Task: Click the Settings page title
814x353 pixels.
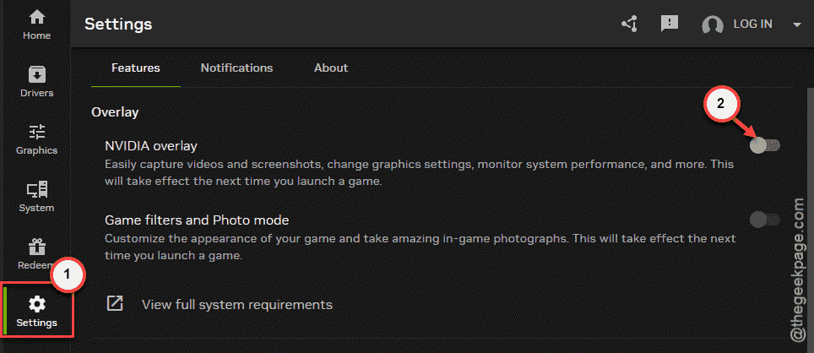Action: [118, 24]
